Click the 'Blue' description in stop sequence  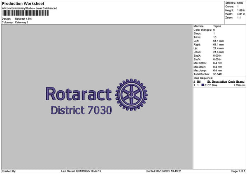pyautogui.click(x=214, y=85)
